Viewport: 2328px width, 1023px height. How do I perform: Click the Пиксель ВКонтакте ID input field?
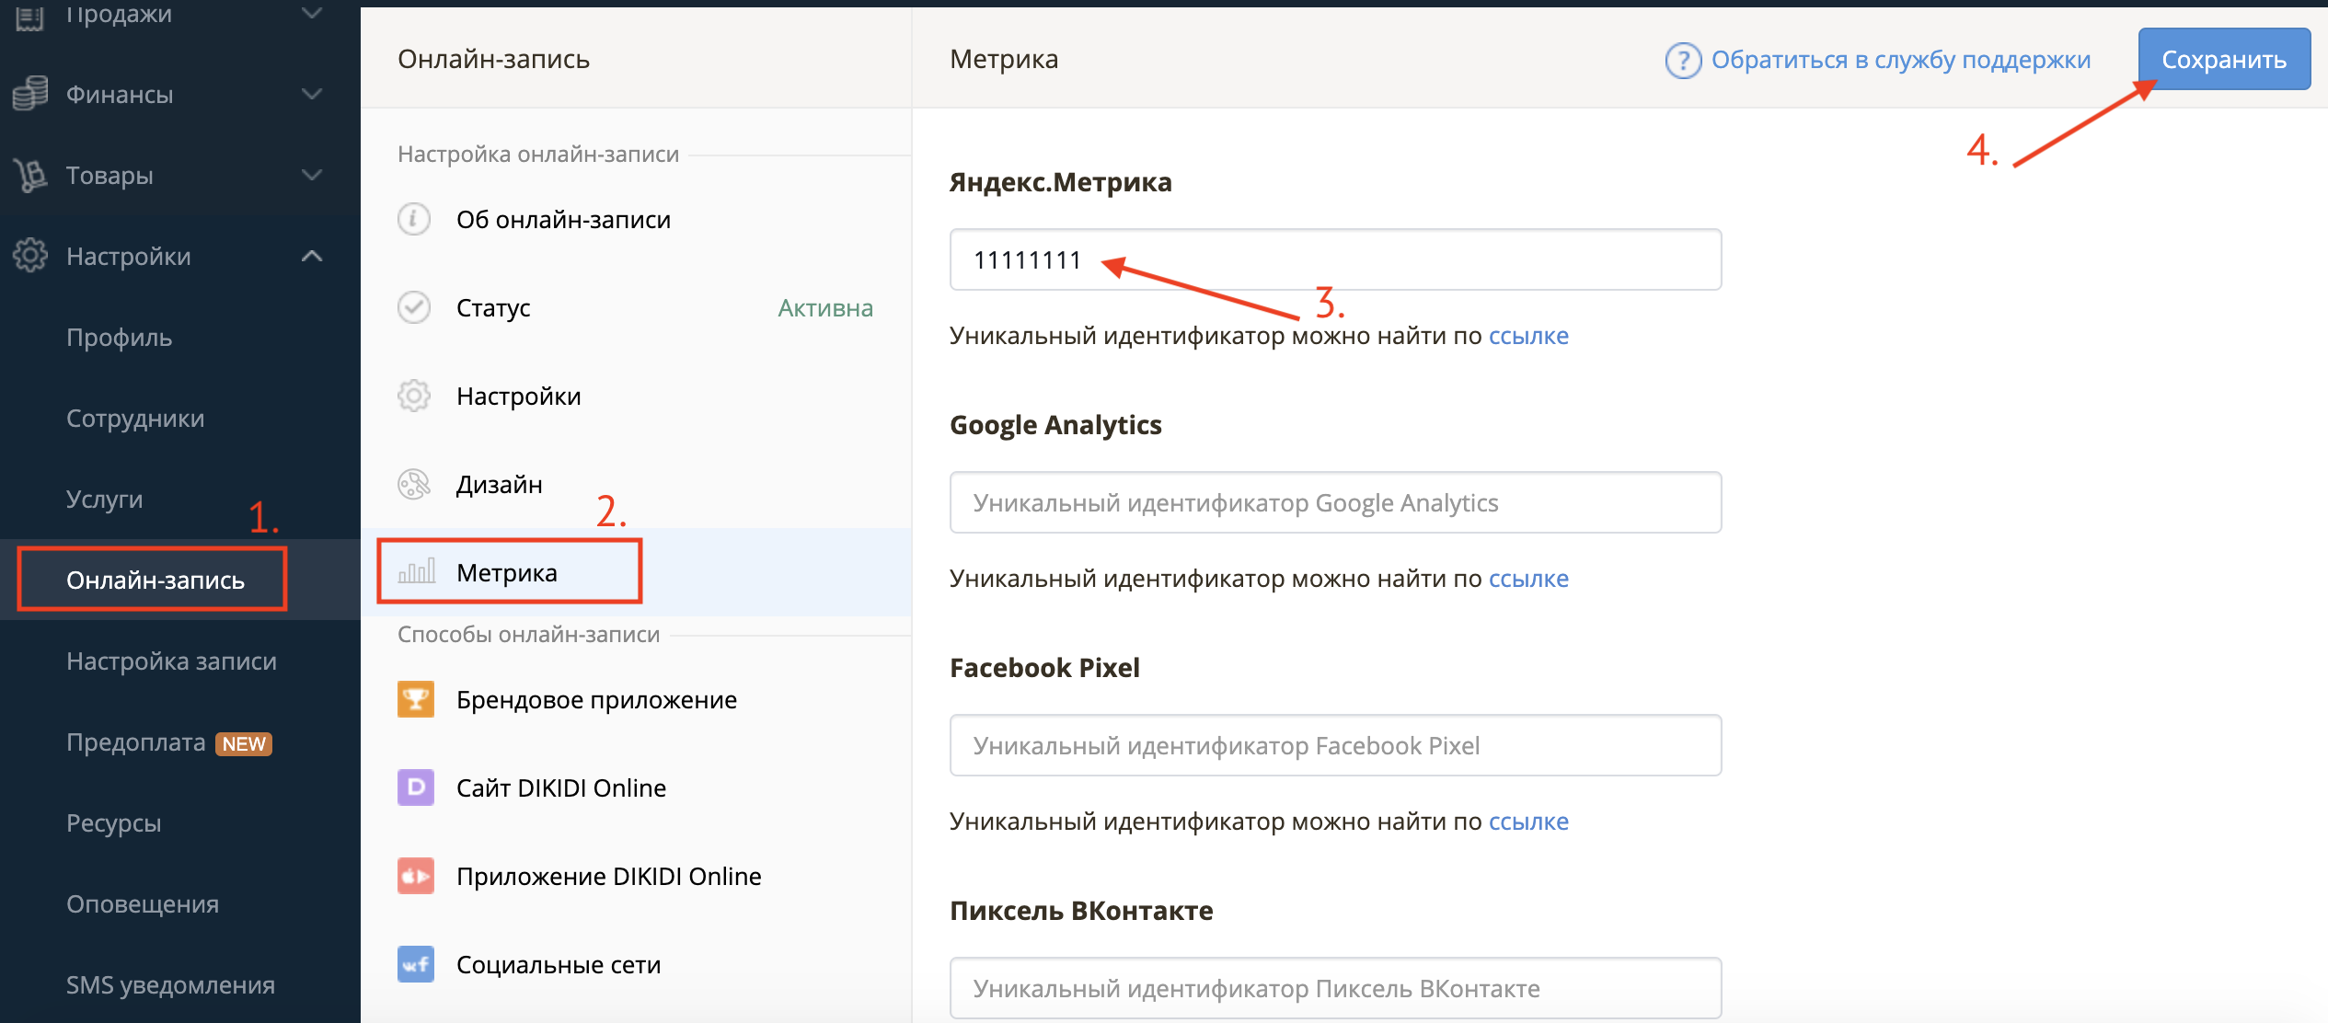click(1335, 988)
